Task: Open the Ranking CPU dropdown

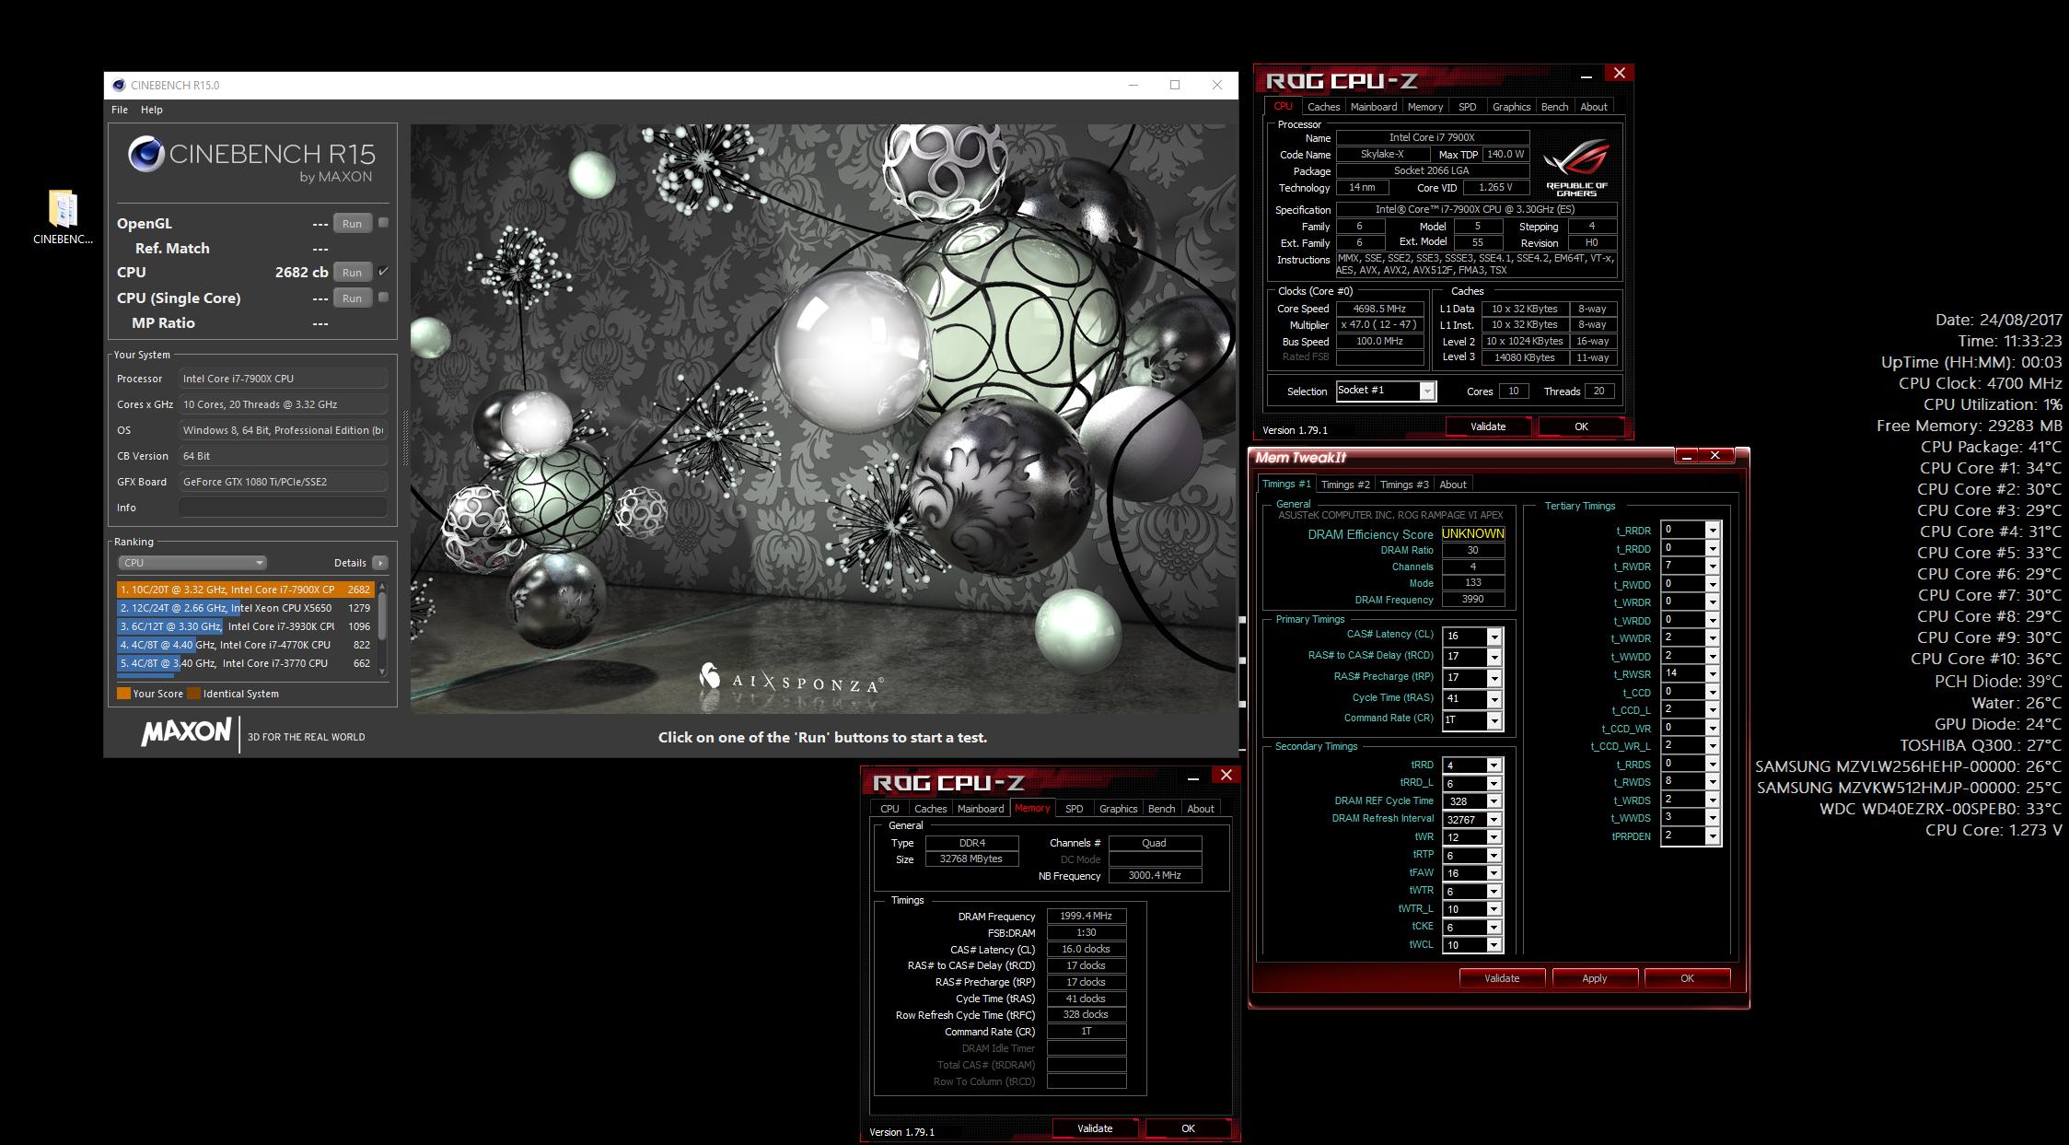Action: point(192,563)
